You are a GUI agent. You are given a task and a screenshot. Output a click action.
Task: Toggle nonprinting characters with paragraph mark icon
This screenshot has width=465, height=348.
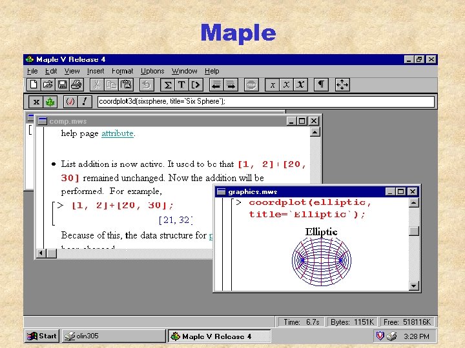point(321,84)
